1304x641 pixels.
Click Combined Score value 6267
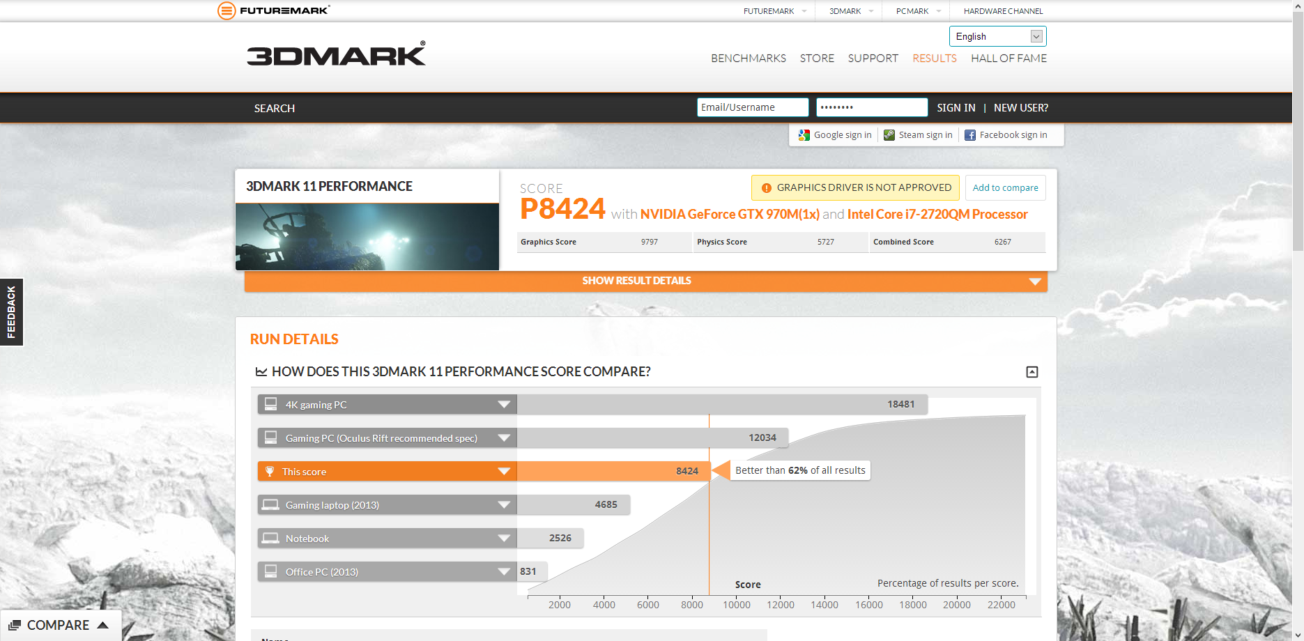click(x=1002, y=242)
